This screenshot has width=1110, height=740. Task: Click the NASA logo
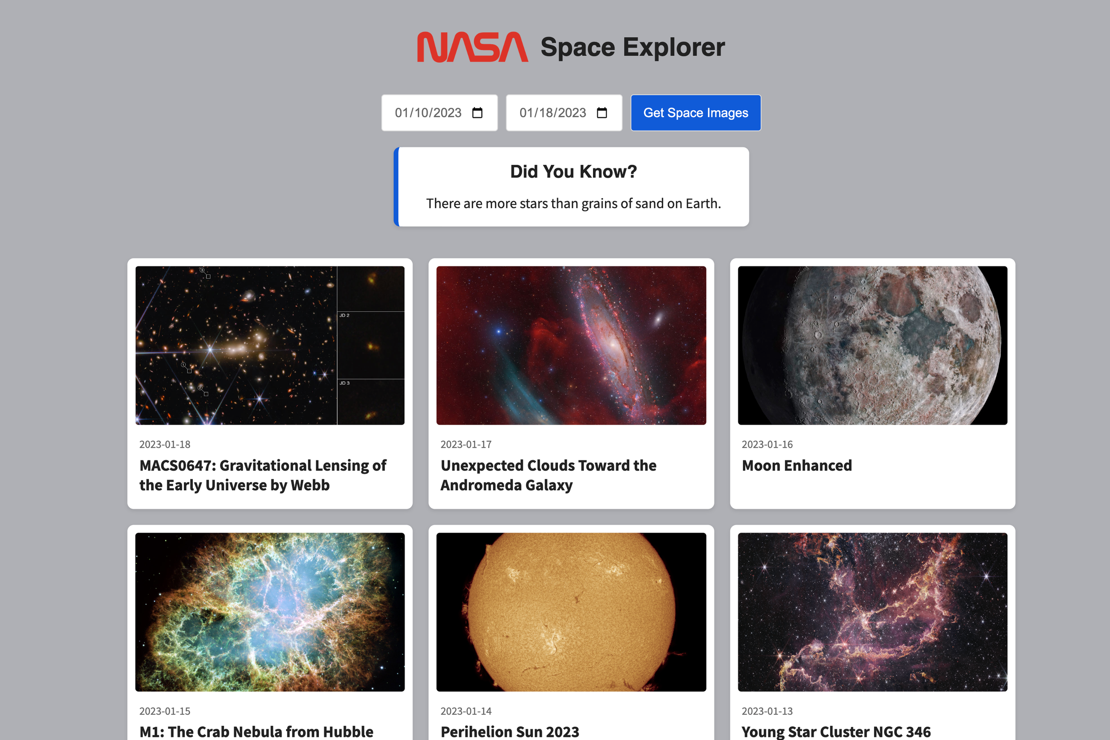coord(473,47)
